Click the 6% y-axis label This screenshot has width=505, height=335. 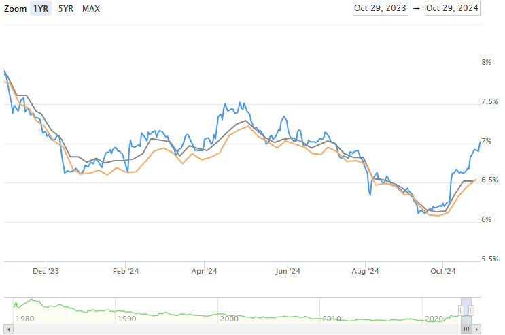tap(487, 219)
